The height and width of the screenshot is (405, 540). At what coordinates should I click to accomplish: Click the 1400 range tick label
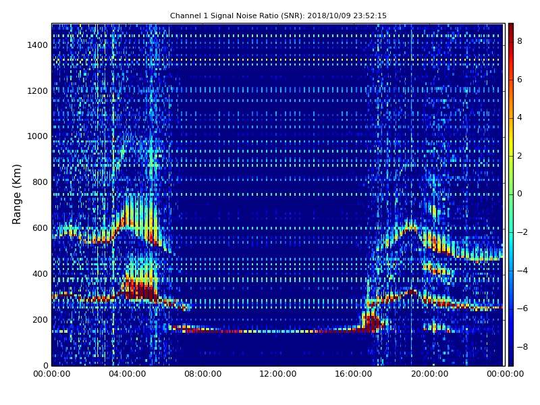pos(38,45)
